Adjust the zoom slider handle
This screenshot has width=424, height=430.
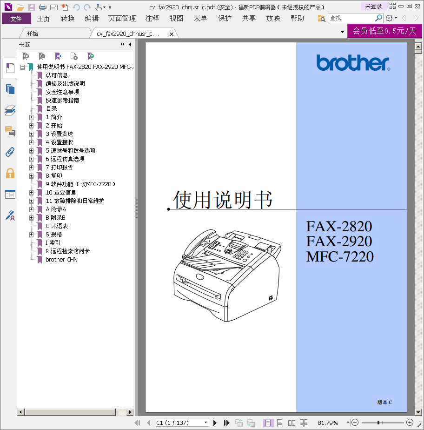click(378, 423)
